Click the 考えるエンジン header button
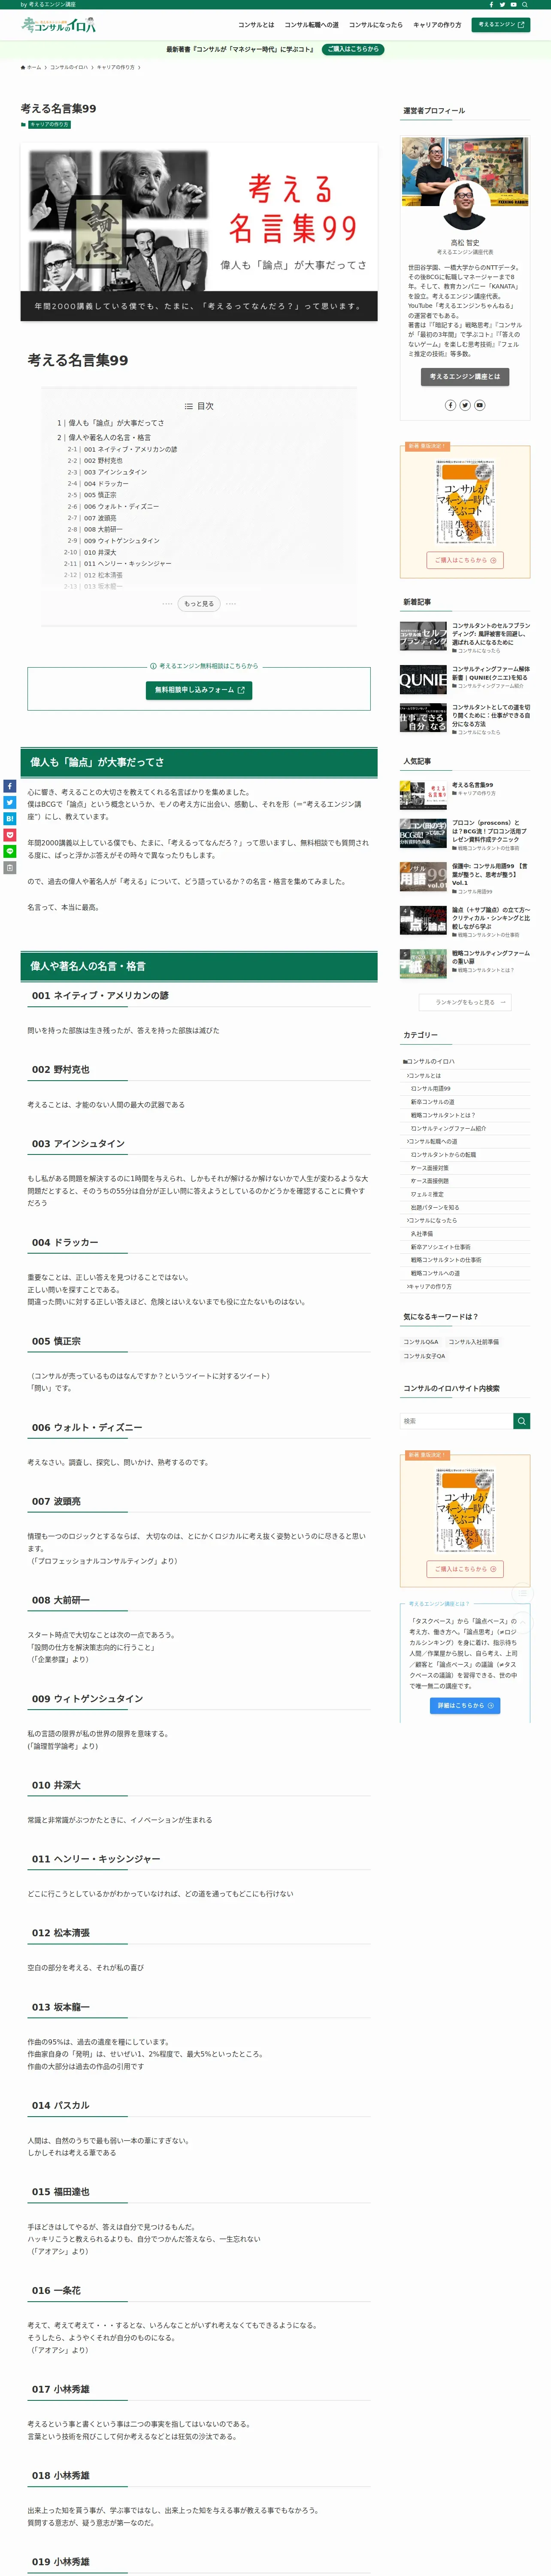 (501, 25)
